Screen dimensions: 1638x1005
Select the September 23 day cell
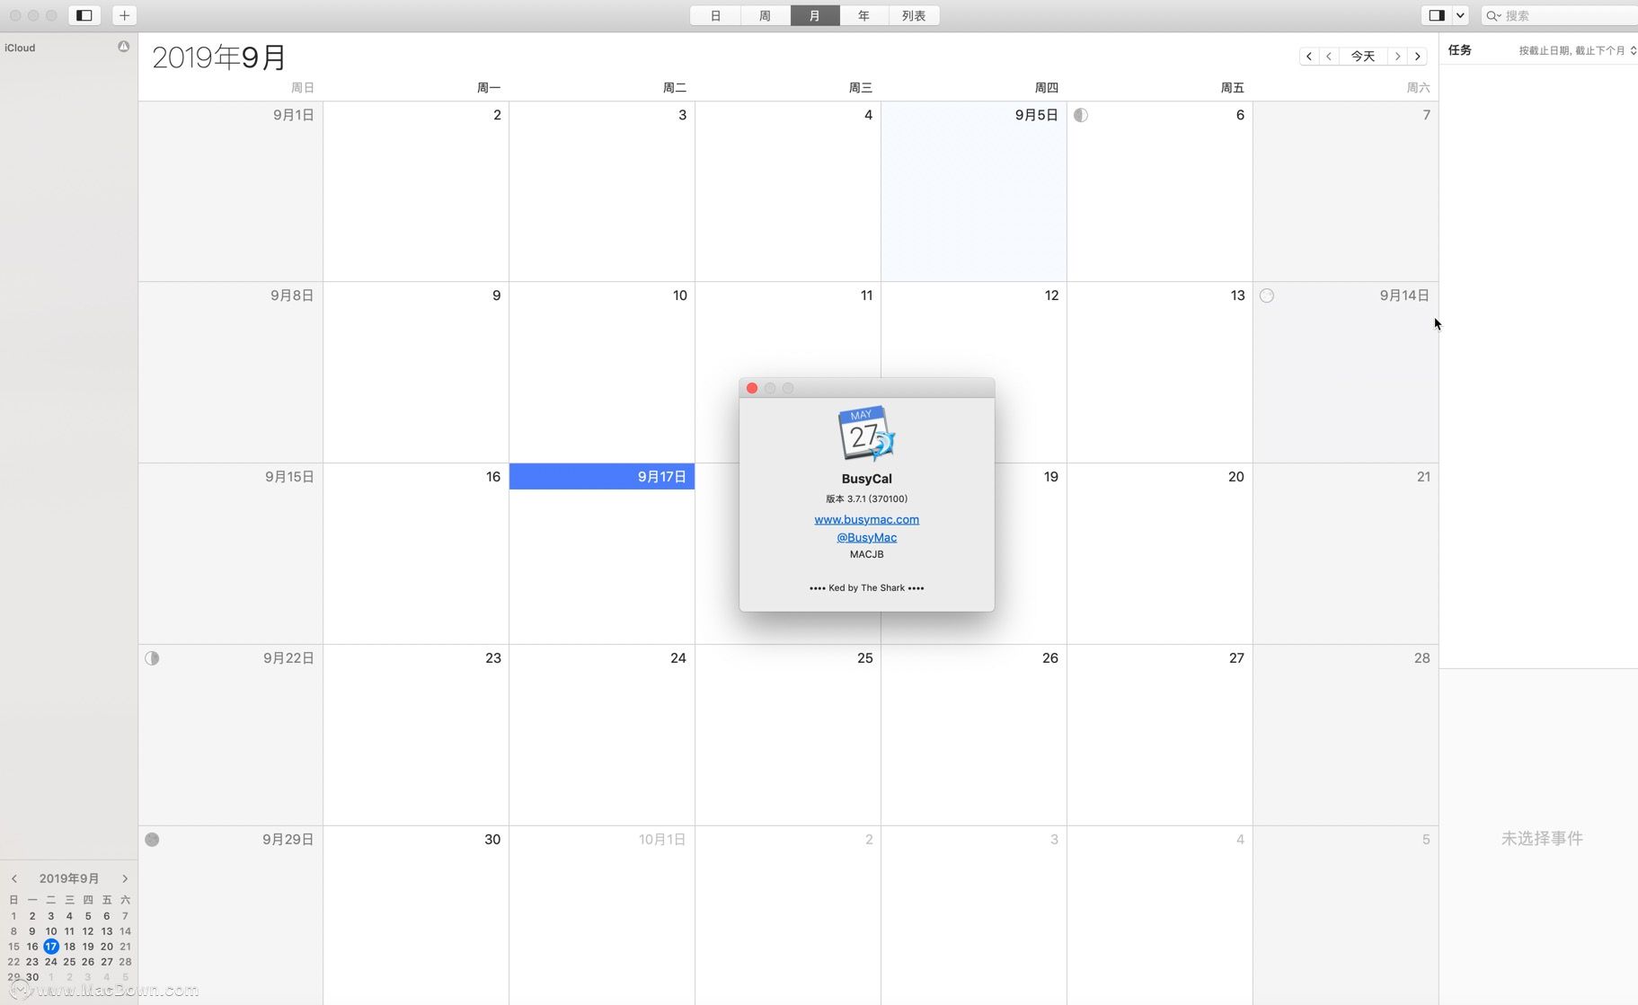[416, 735]
